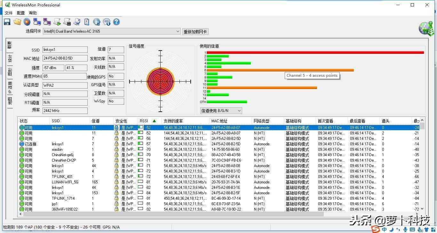Open the 文件 menu

click(9, 13)
